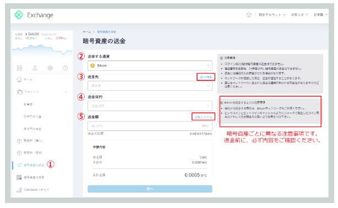Click the 追加/編集 link for 送金先
The height and width of the screenshot is (208, 338).
[x=206, y=77]
